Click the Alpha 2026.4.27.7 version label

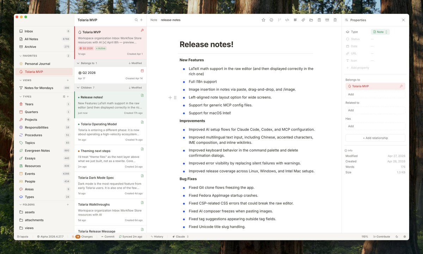50,237
